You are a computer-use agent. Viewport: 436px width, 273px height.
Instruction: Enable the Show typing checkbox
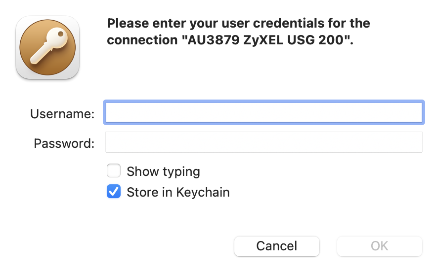pos(114,171)
